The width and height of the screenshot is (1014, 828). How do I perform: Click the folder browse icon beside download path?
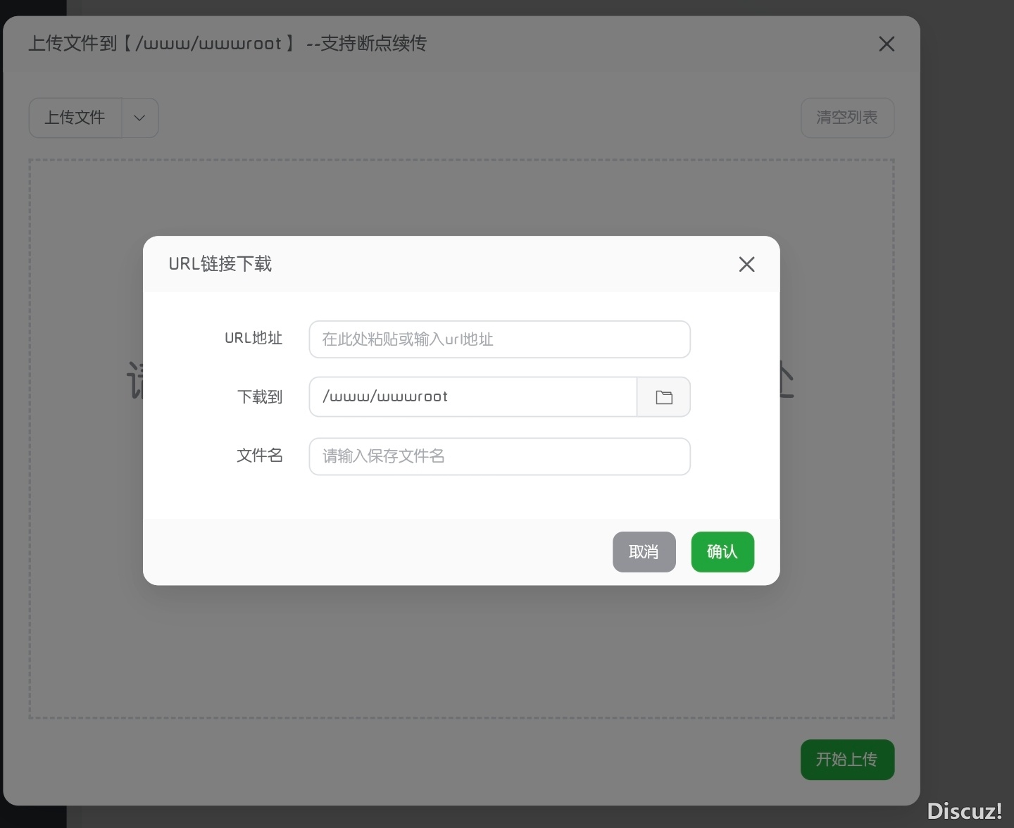pyautogui.click(x=663, y=397)
